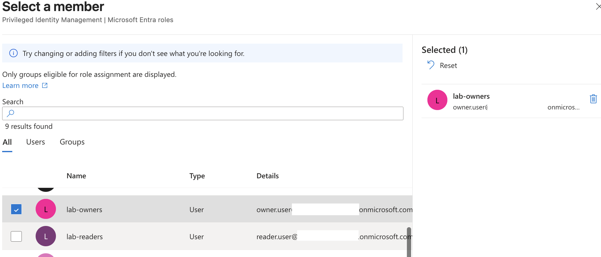Click the Reset button text
The width and height of the screenshot is (601, 257).
pyautogui.click(x=448, y=65)
